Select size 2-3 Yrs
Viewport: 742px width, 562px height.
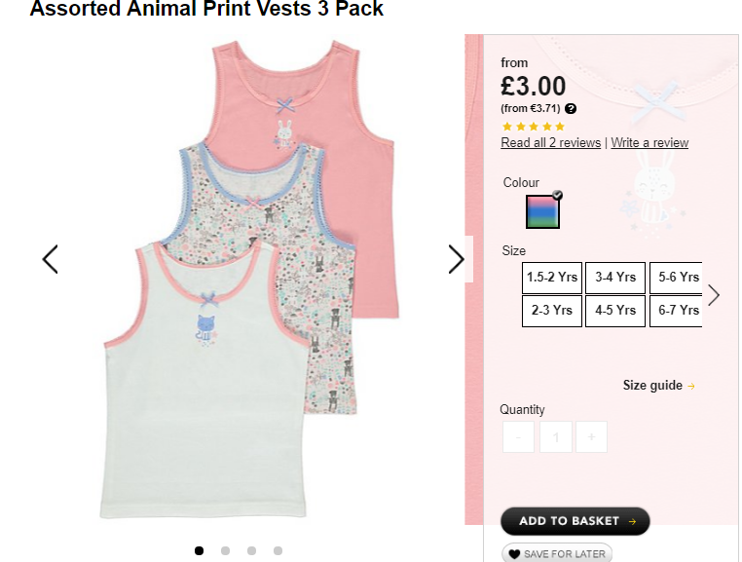click(552, 311)
